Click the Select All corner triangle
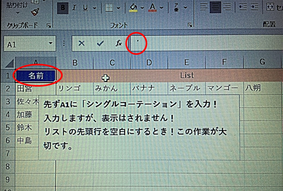 click(9, 64)
